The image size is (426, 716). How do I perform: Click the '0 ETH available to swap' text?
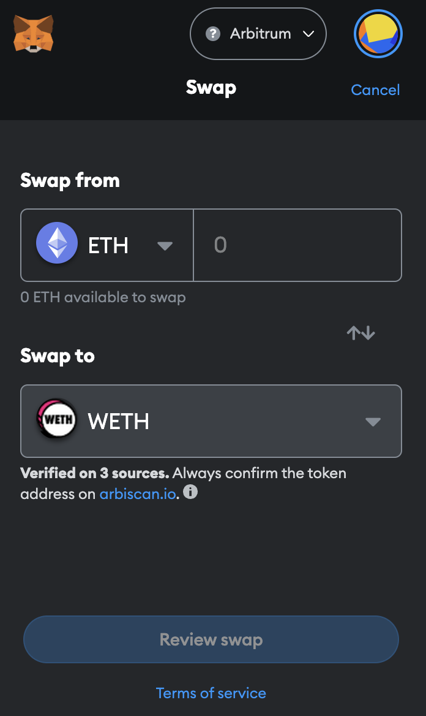(103, 298)
